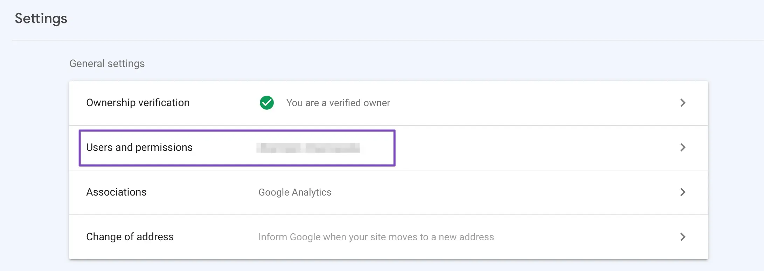Image resolution: width=764 pixels, height=271 pixels.
Task: Click the word "permissions" in the highlighted row
Action: tap(164, 147)
